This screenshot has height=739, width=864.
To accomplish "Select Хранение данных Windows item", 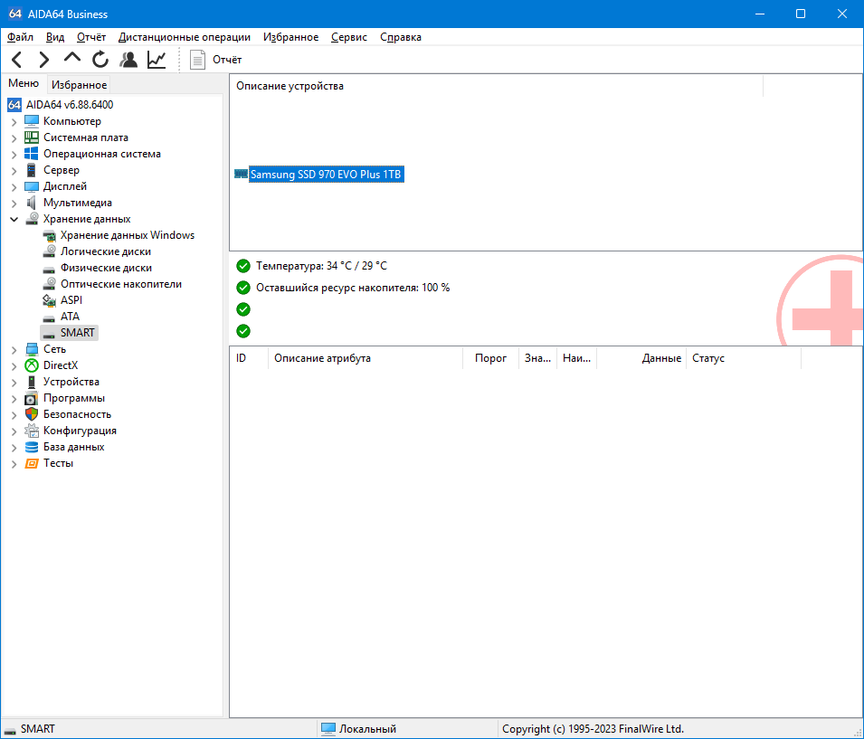I will pos(128,235).
